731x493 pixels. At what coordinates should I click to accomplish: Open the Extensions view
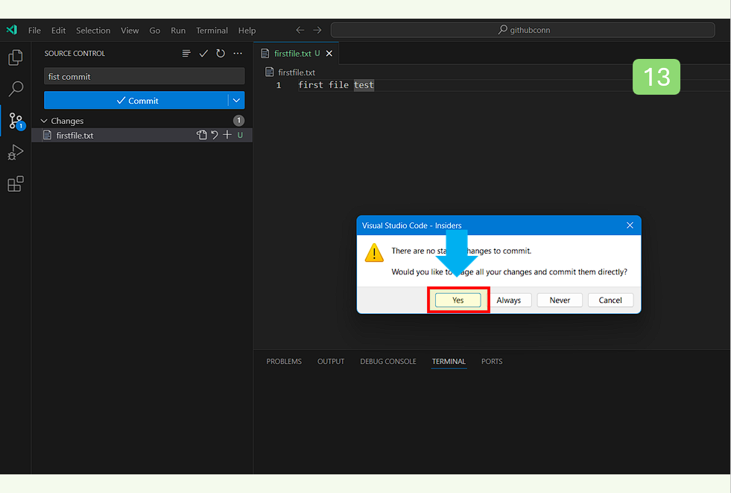coord(16,183)
